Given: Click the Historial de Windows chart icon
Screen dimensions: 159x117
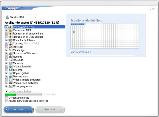Looking at the screenshot, I should point(10,53).
